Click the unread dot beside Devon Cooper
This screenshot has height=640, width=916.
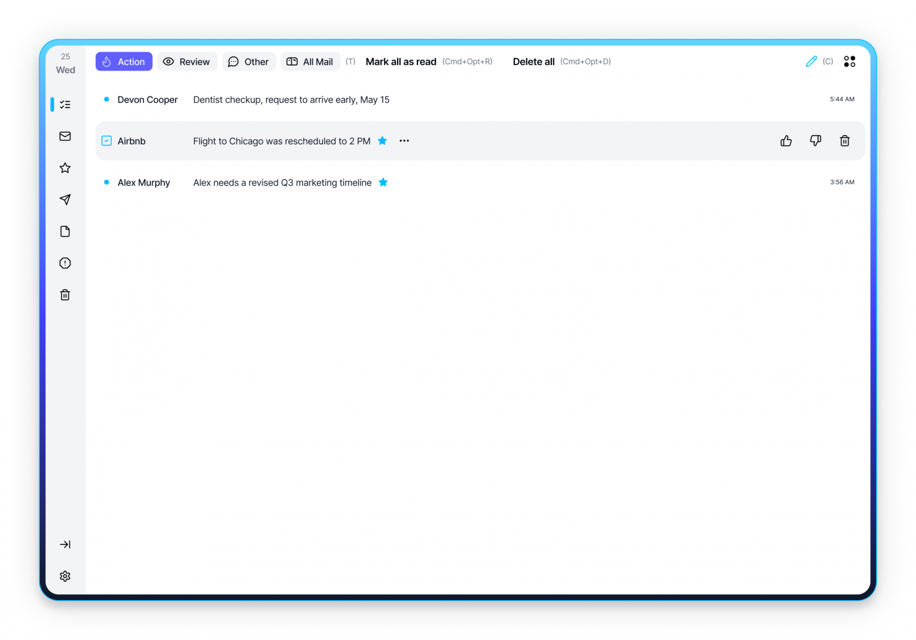pyautogui.click(x=106, y=99)
